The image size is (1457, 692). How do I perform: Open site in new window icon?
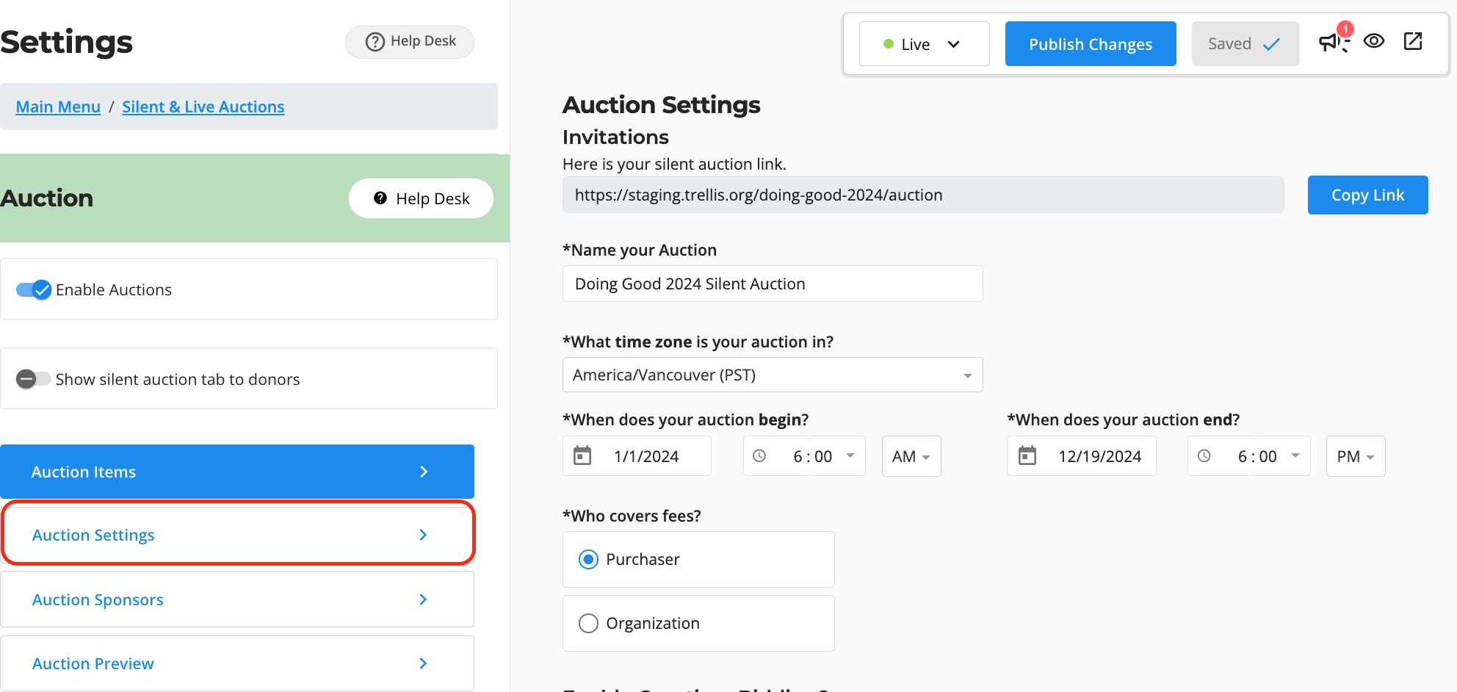tap(1412, 41)
